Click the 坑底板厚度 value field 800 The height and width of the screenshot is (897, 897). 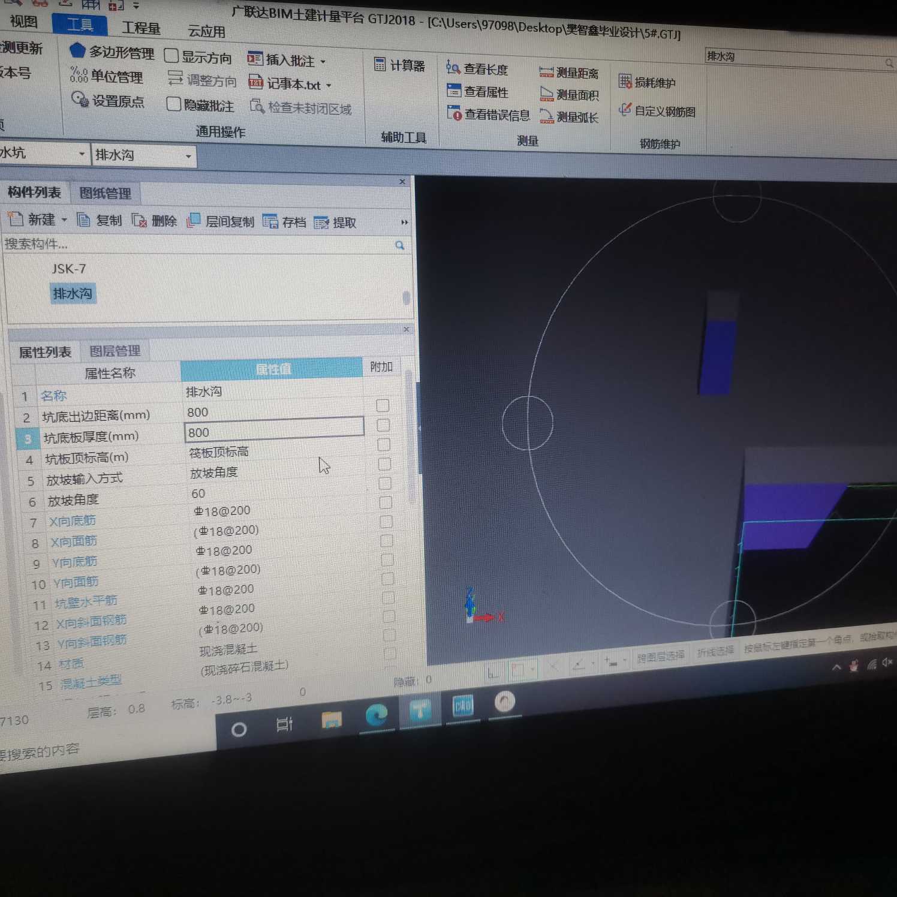[x=275, y=431]
